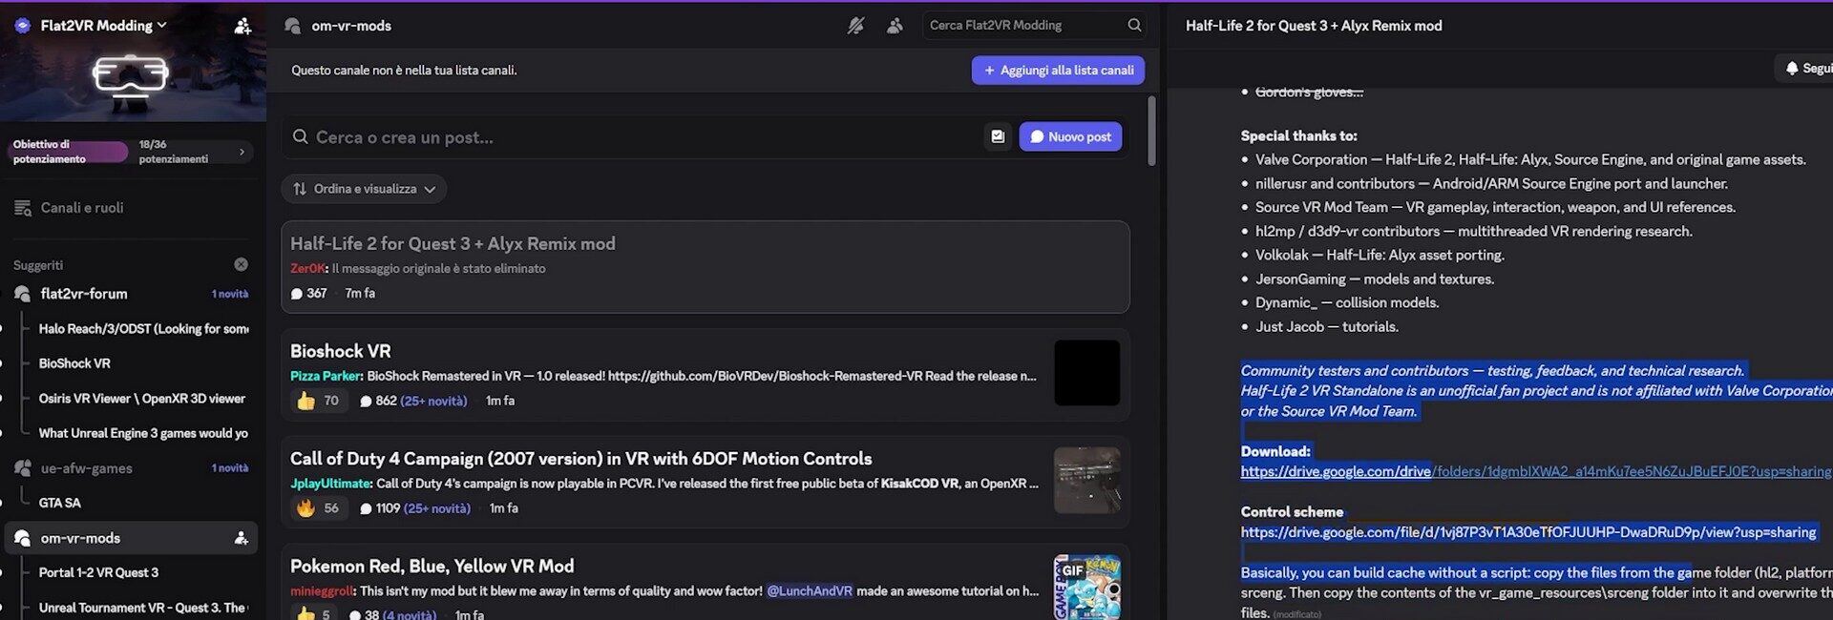Click the invite people icon beside server name

point(242,26)
